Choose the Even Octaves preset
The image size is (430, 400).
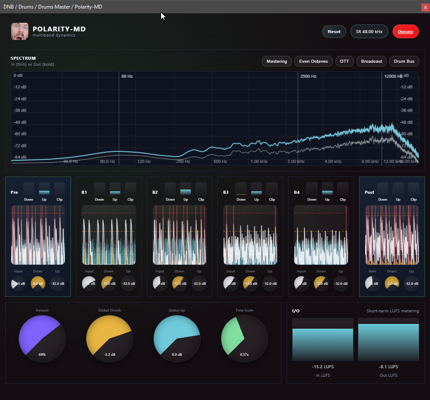[313, 61]
